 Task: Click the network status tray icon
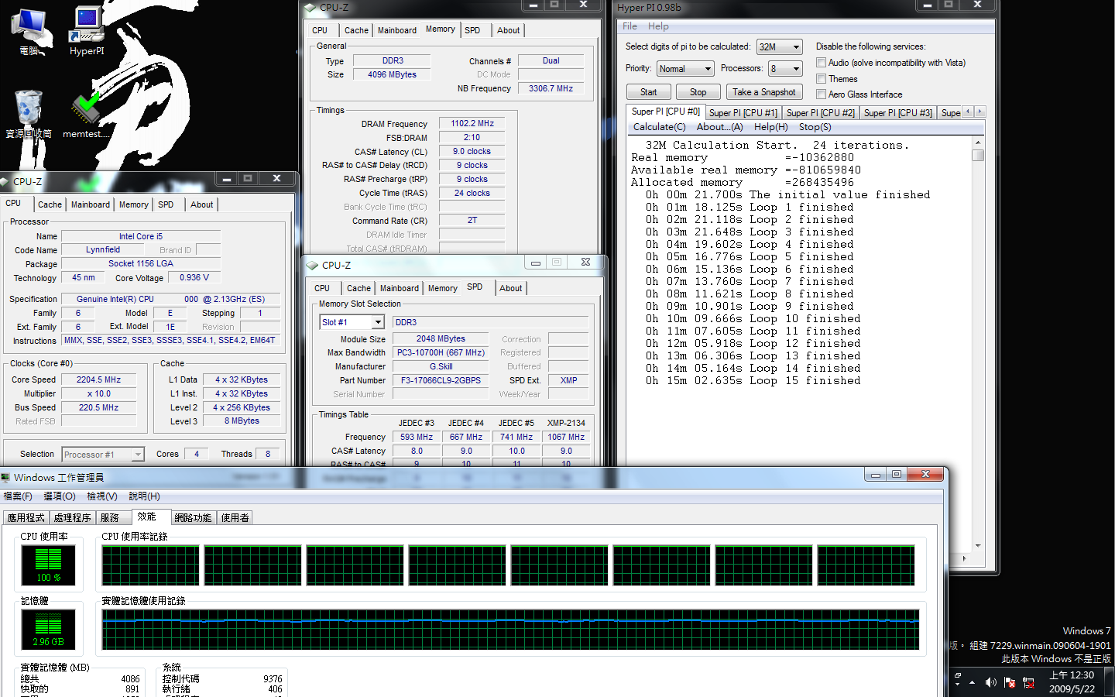(1028, 682)
